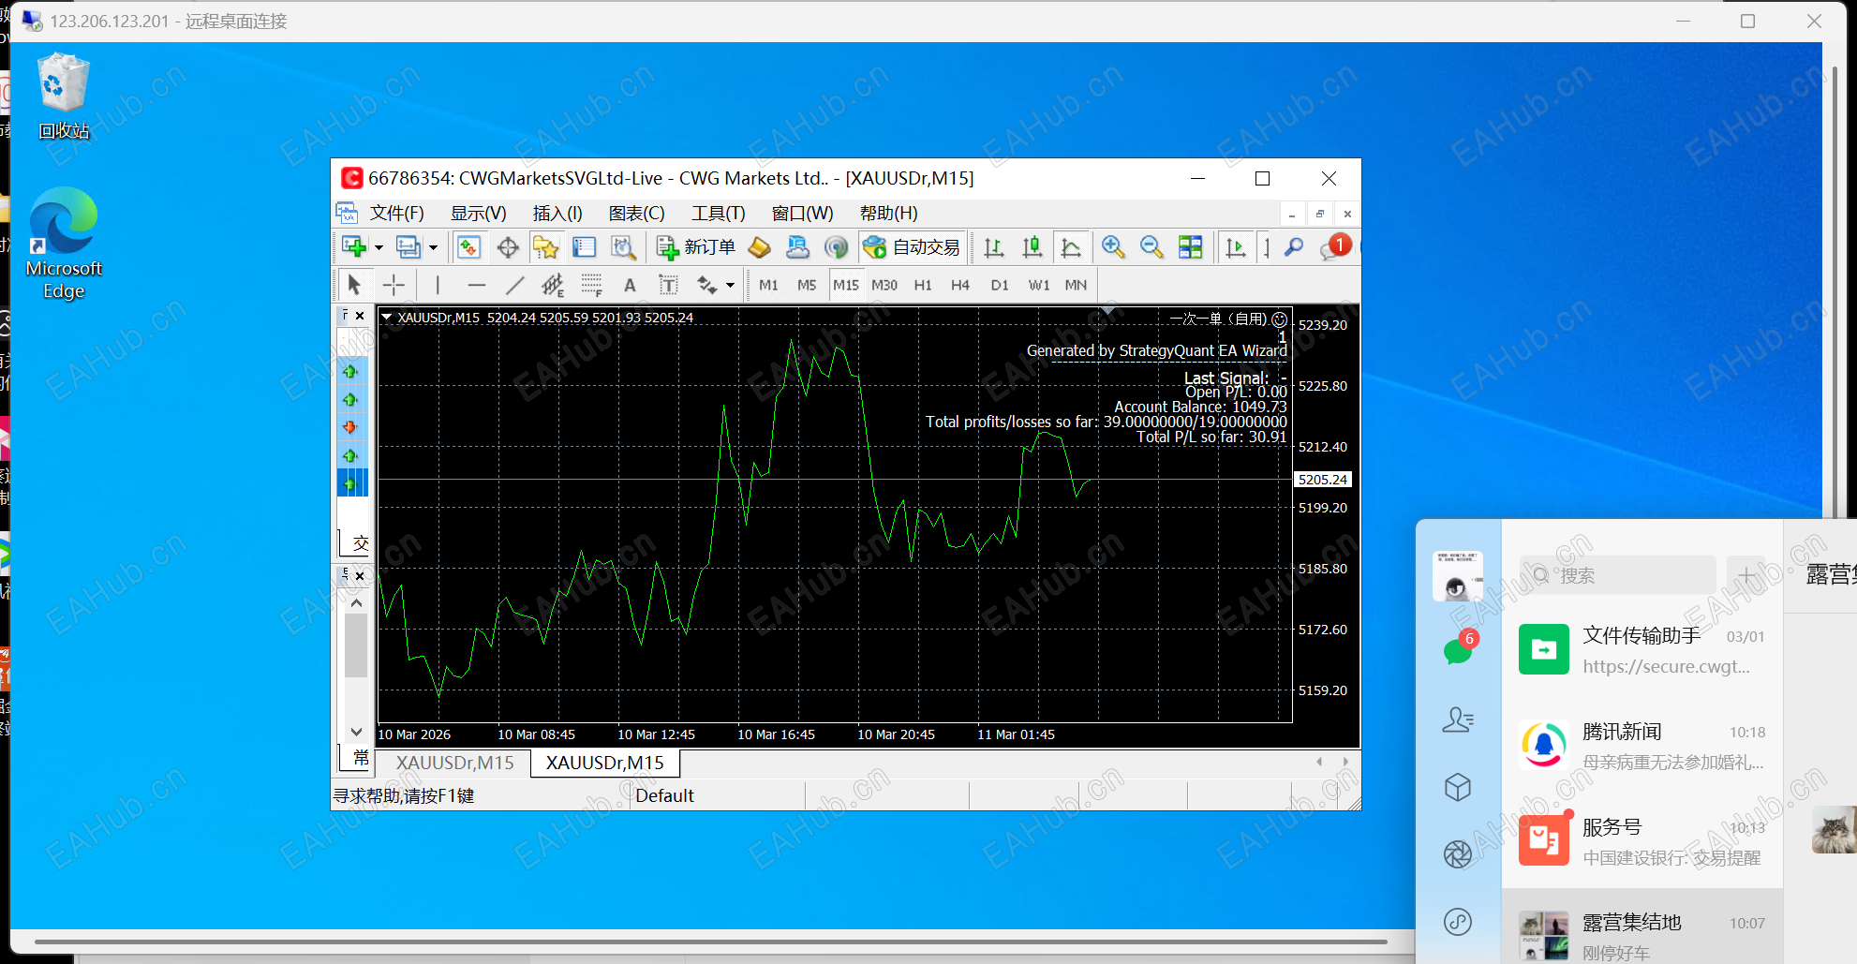Draw a horizontal line on chart
Image resolution: width=1857 pixels, height=964 pixels.
click(477, 285)
